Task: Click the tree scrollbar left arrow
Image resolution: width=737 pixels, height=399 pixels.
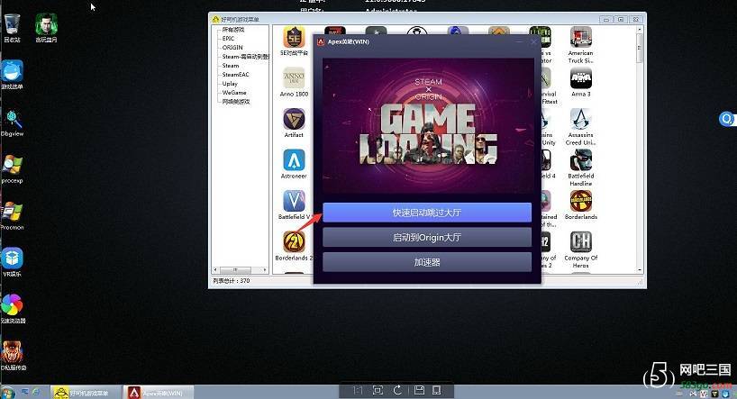Action: [215, 270]
